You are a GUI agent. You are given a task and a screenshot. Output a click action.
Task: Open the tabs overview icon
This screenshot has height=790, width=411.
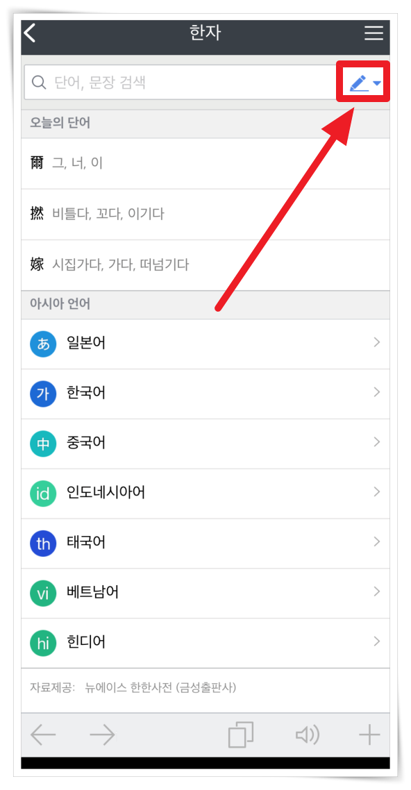tap(241, 735)
